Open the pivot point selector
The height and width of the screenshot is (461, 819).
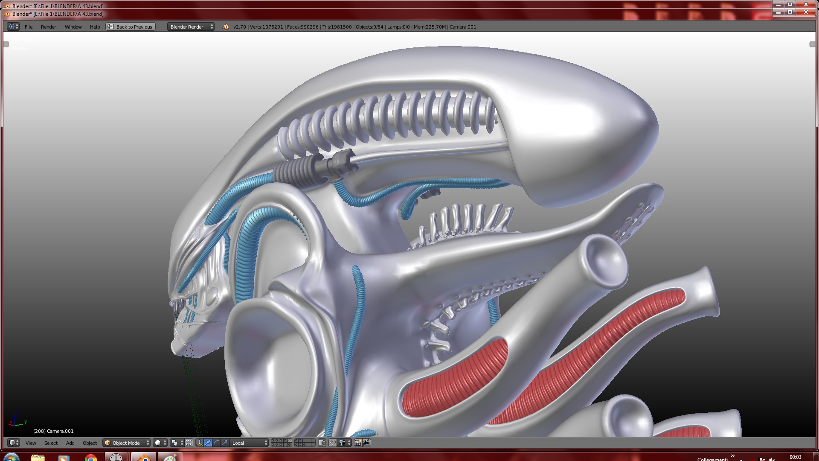click(177, 443)
